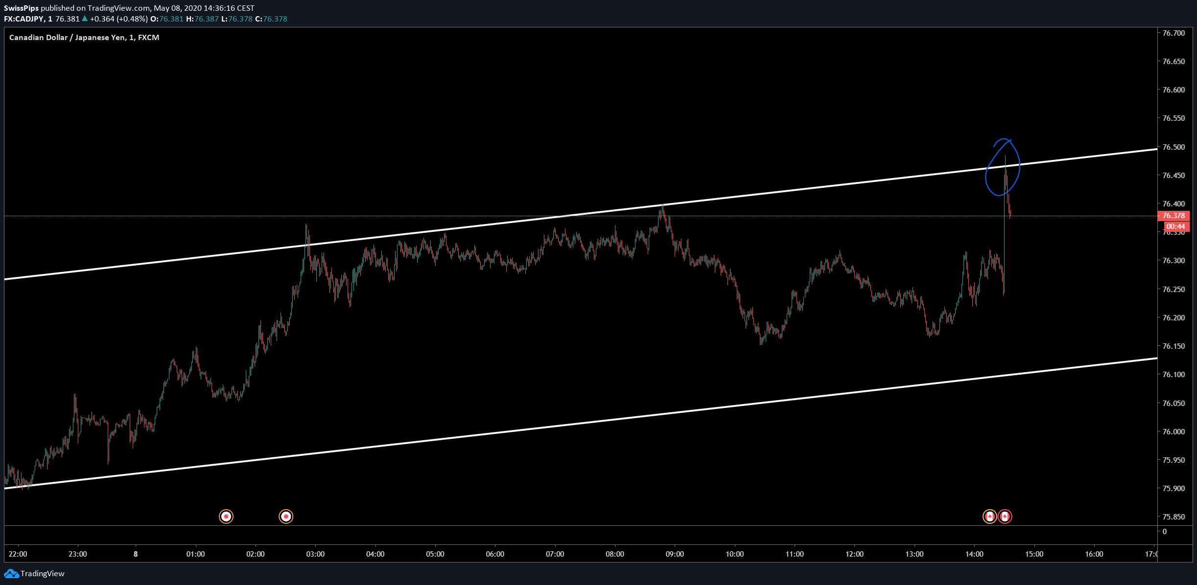This screenshot has height=585, width=1197.
Task: Click the 02:00 time axis label
Action: coord(256,554)
